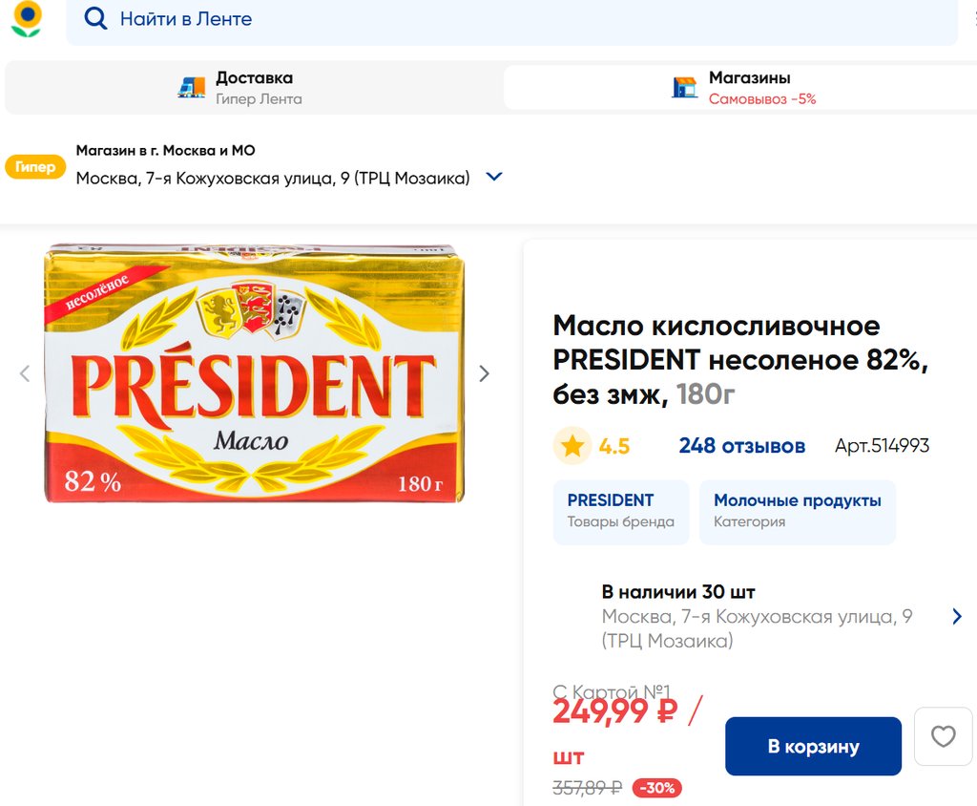This screenshot has width=977, height=806.
Task: Click the store pickup shop icon
Action: (684, 87)
